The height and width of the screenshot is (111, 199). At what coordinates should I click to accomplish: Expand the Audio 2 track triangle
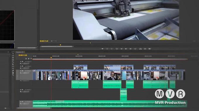[26, 90]
